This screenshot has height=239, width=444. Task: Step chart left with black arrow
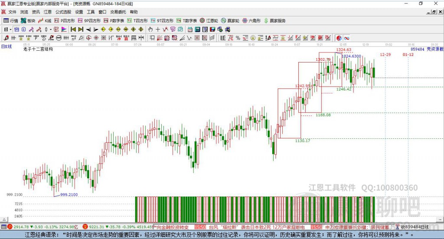88,29
